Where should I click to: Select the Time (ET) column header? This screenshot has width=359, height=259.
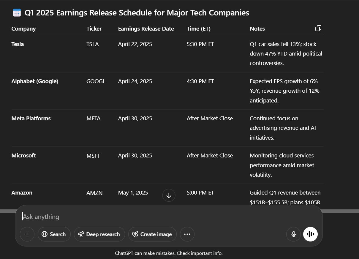pyautogui.click(x=198, y=29)
